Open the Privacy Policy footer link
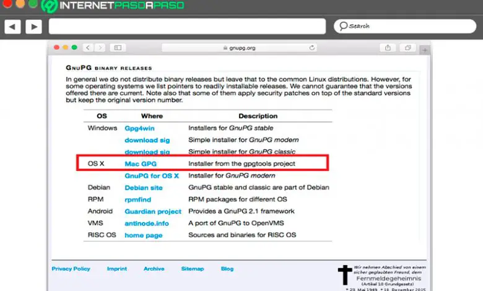 pyautogui.click(x=71, y=269)
